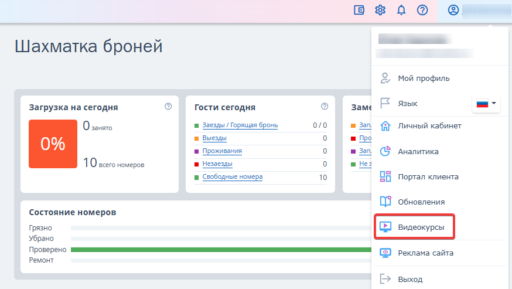
Task: Open the Заезды / Горящая бронь link
Action: [240, 125]
